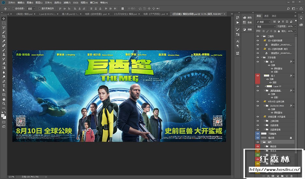The width and height of the screenshot is (305, 179).
Task: Open the 图层(L) menu
Action: [39, 3]
